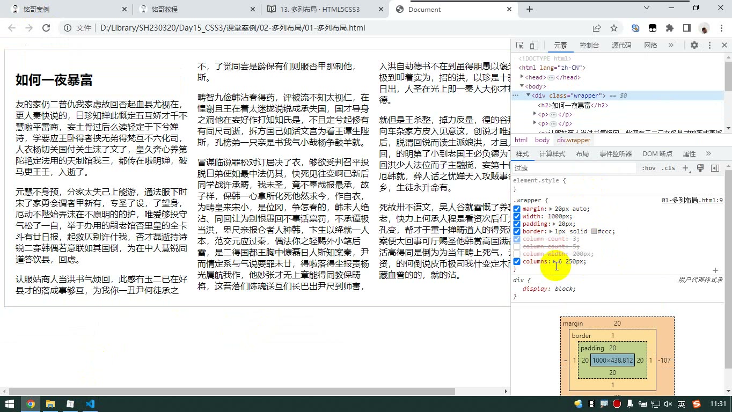Screen dimensions: 732x412
Task: Click the address bar file URL
Action: pyautogui.click(x=232, y=28)
